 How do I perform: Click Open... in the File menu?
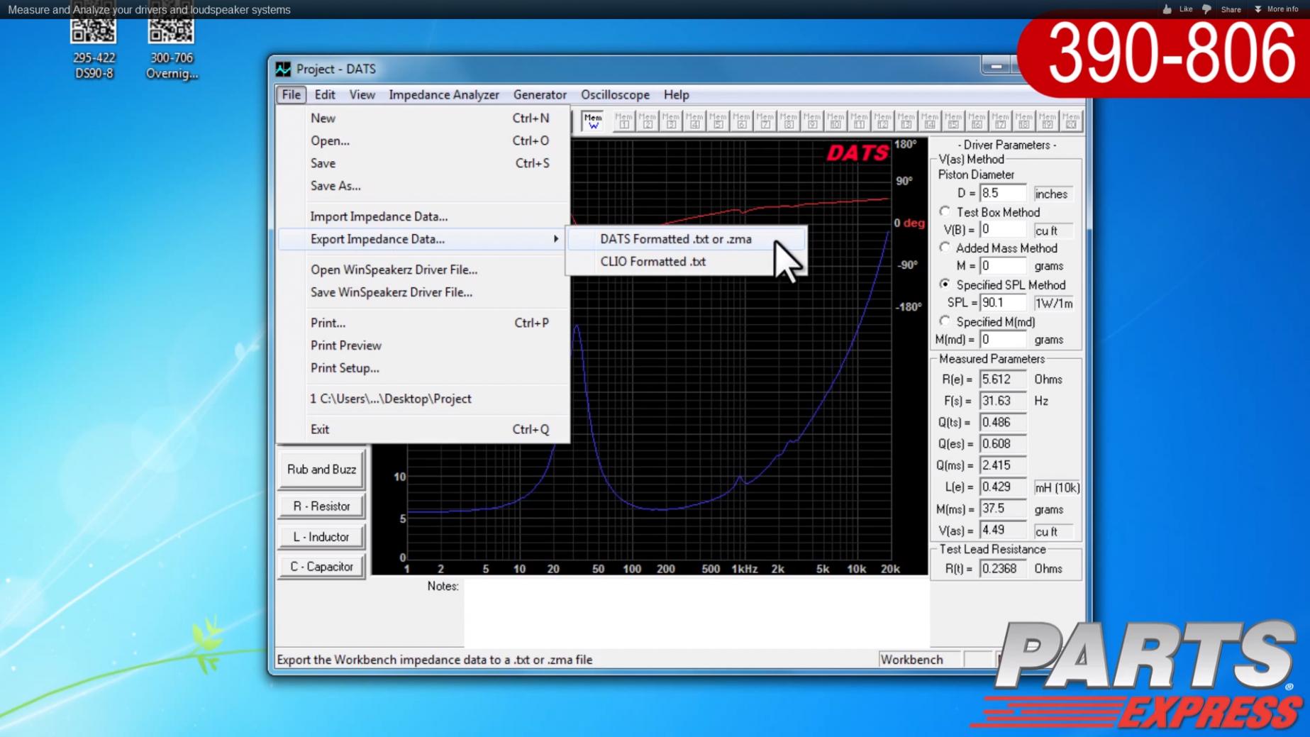[424, 140]
